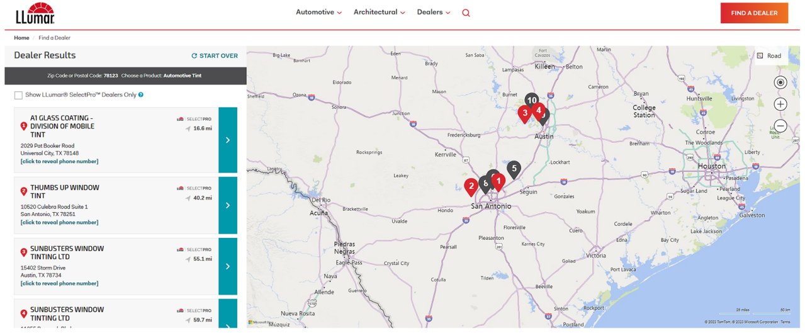805x333 pixels.
Task: Zoom out with the map minus icon
Action: [780, 126]
